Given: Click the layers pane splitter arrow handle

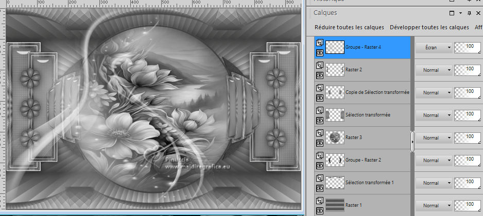Looking at the screenshot, I should [412, 142].
